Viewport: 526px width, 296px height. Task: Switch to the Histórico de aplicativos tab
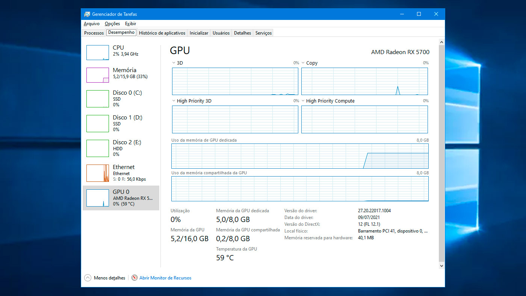[x=162, y=33]
